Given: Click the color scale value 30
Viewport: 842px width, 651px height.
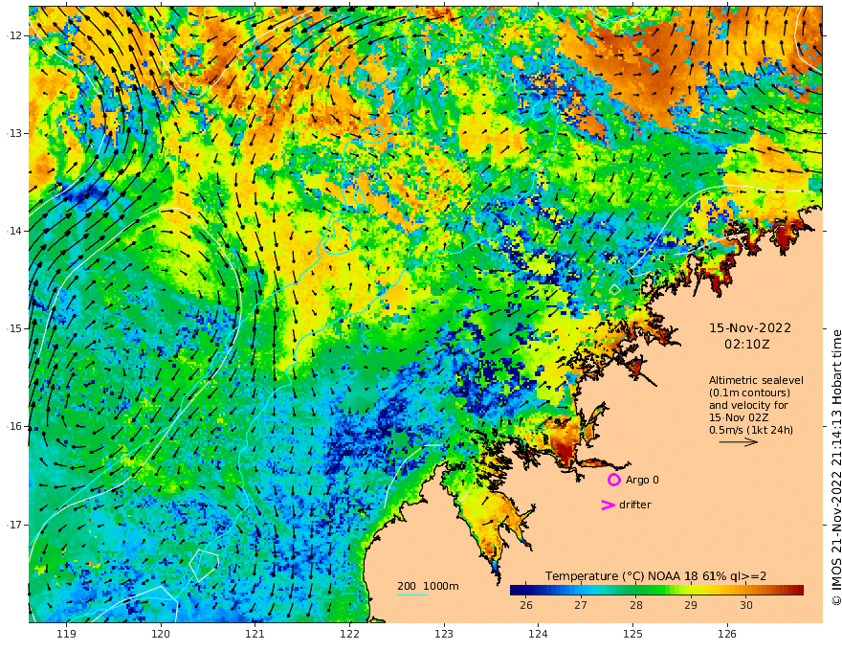Looking at the screenshot, I should point(746,605).
